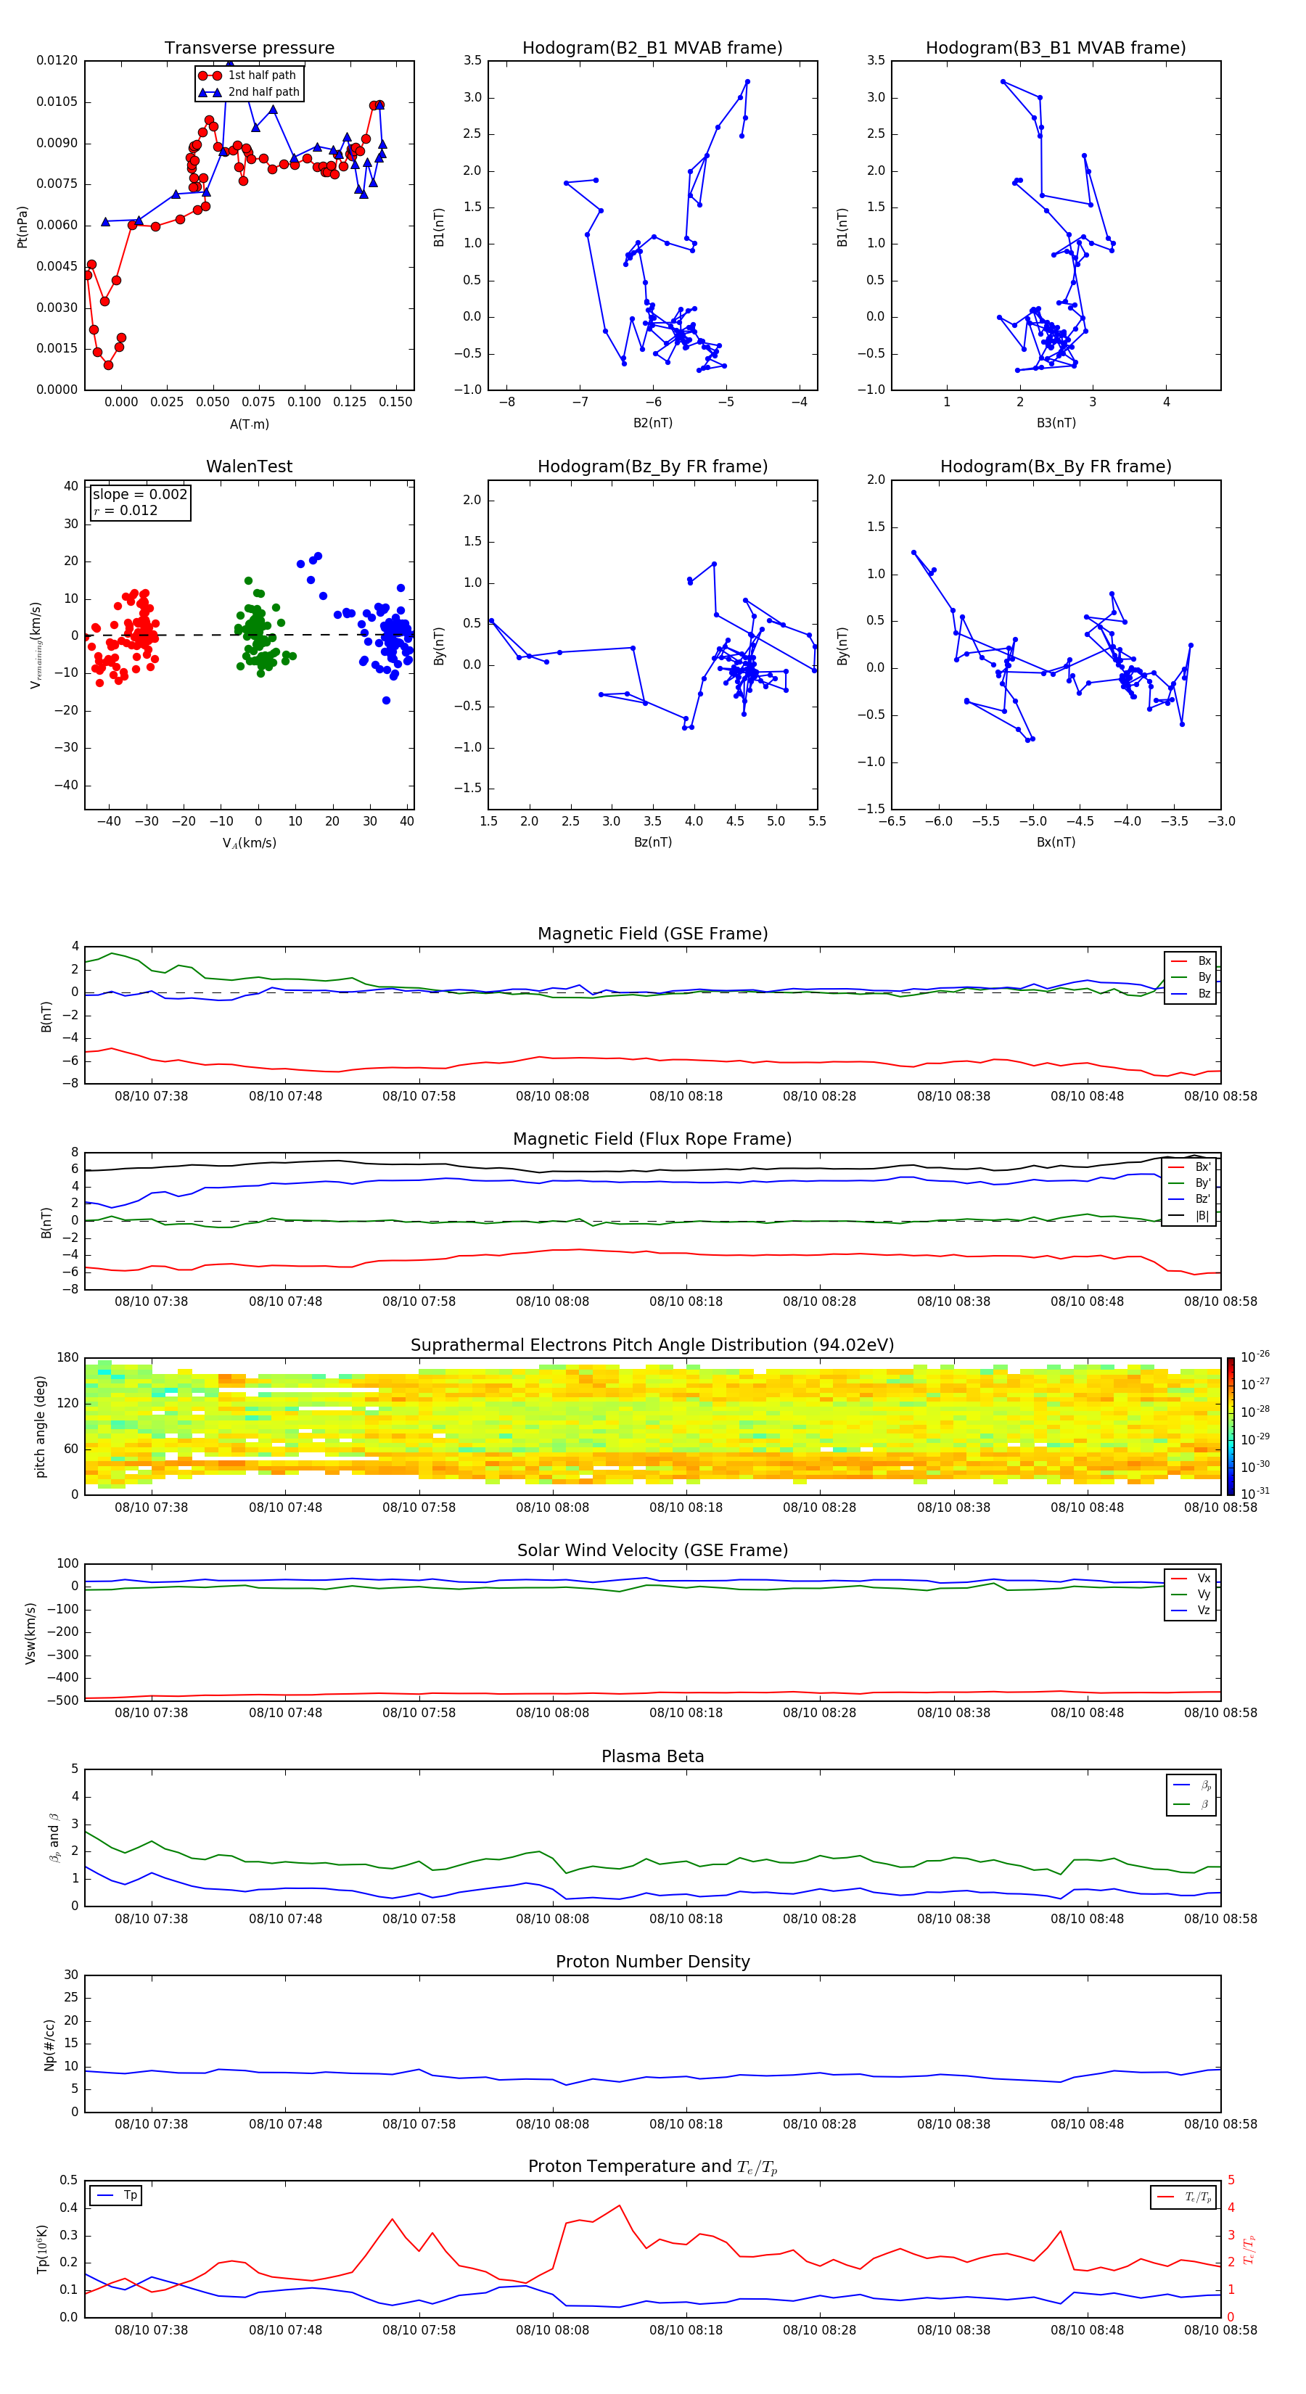This screenshot has width=1306, height=2394.
Task: Click the 'Hodogram(Bx_By FR frame)' title
Action: [x=1056, y=466]
